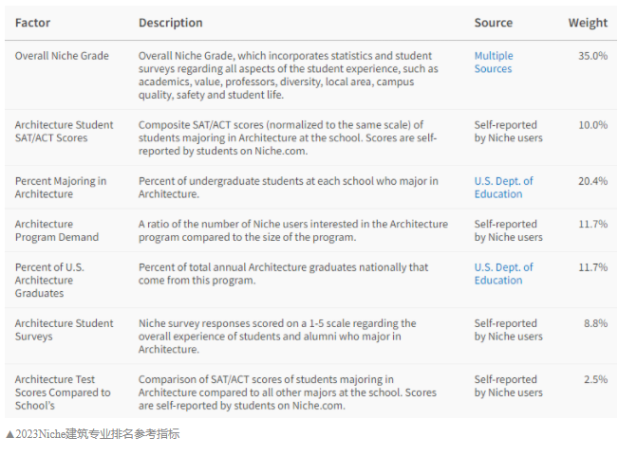The height and width of the screenshot is (456, 637).
Task: Open U.S. Dept. of Education link for Architecture Graduates
Action: pyautogui.click(x=504, y=274)
